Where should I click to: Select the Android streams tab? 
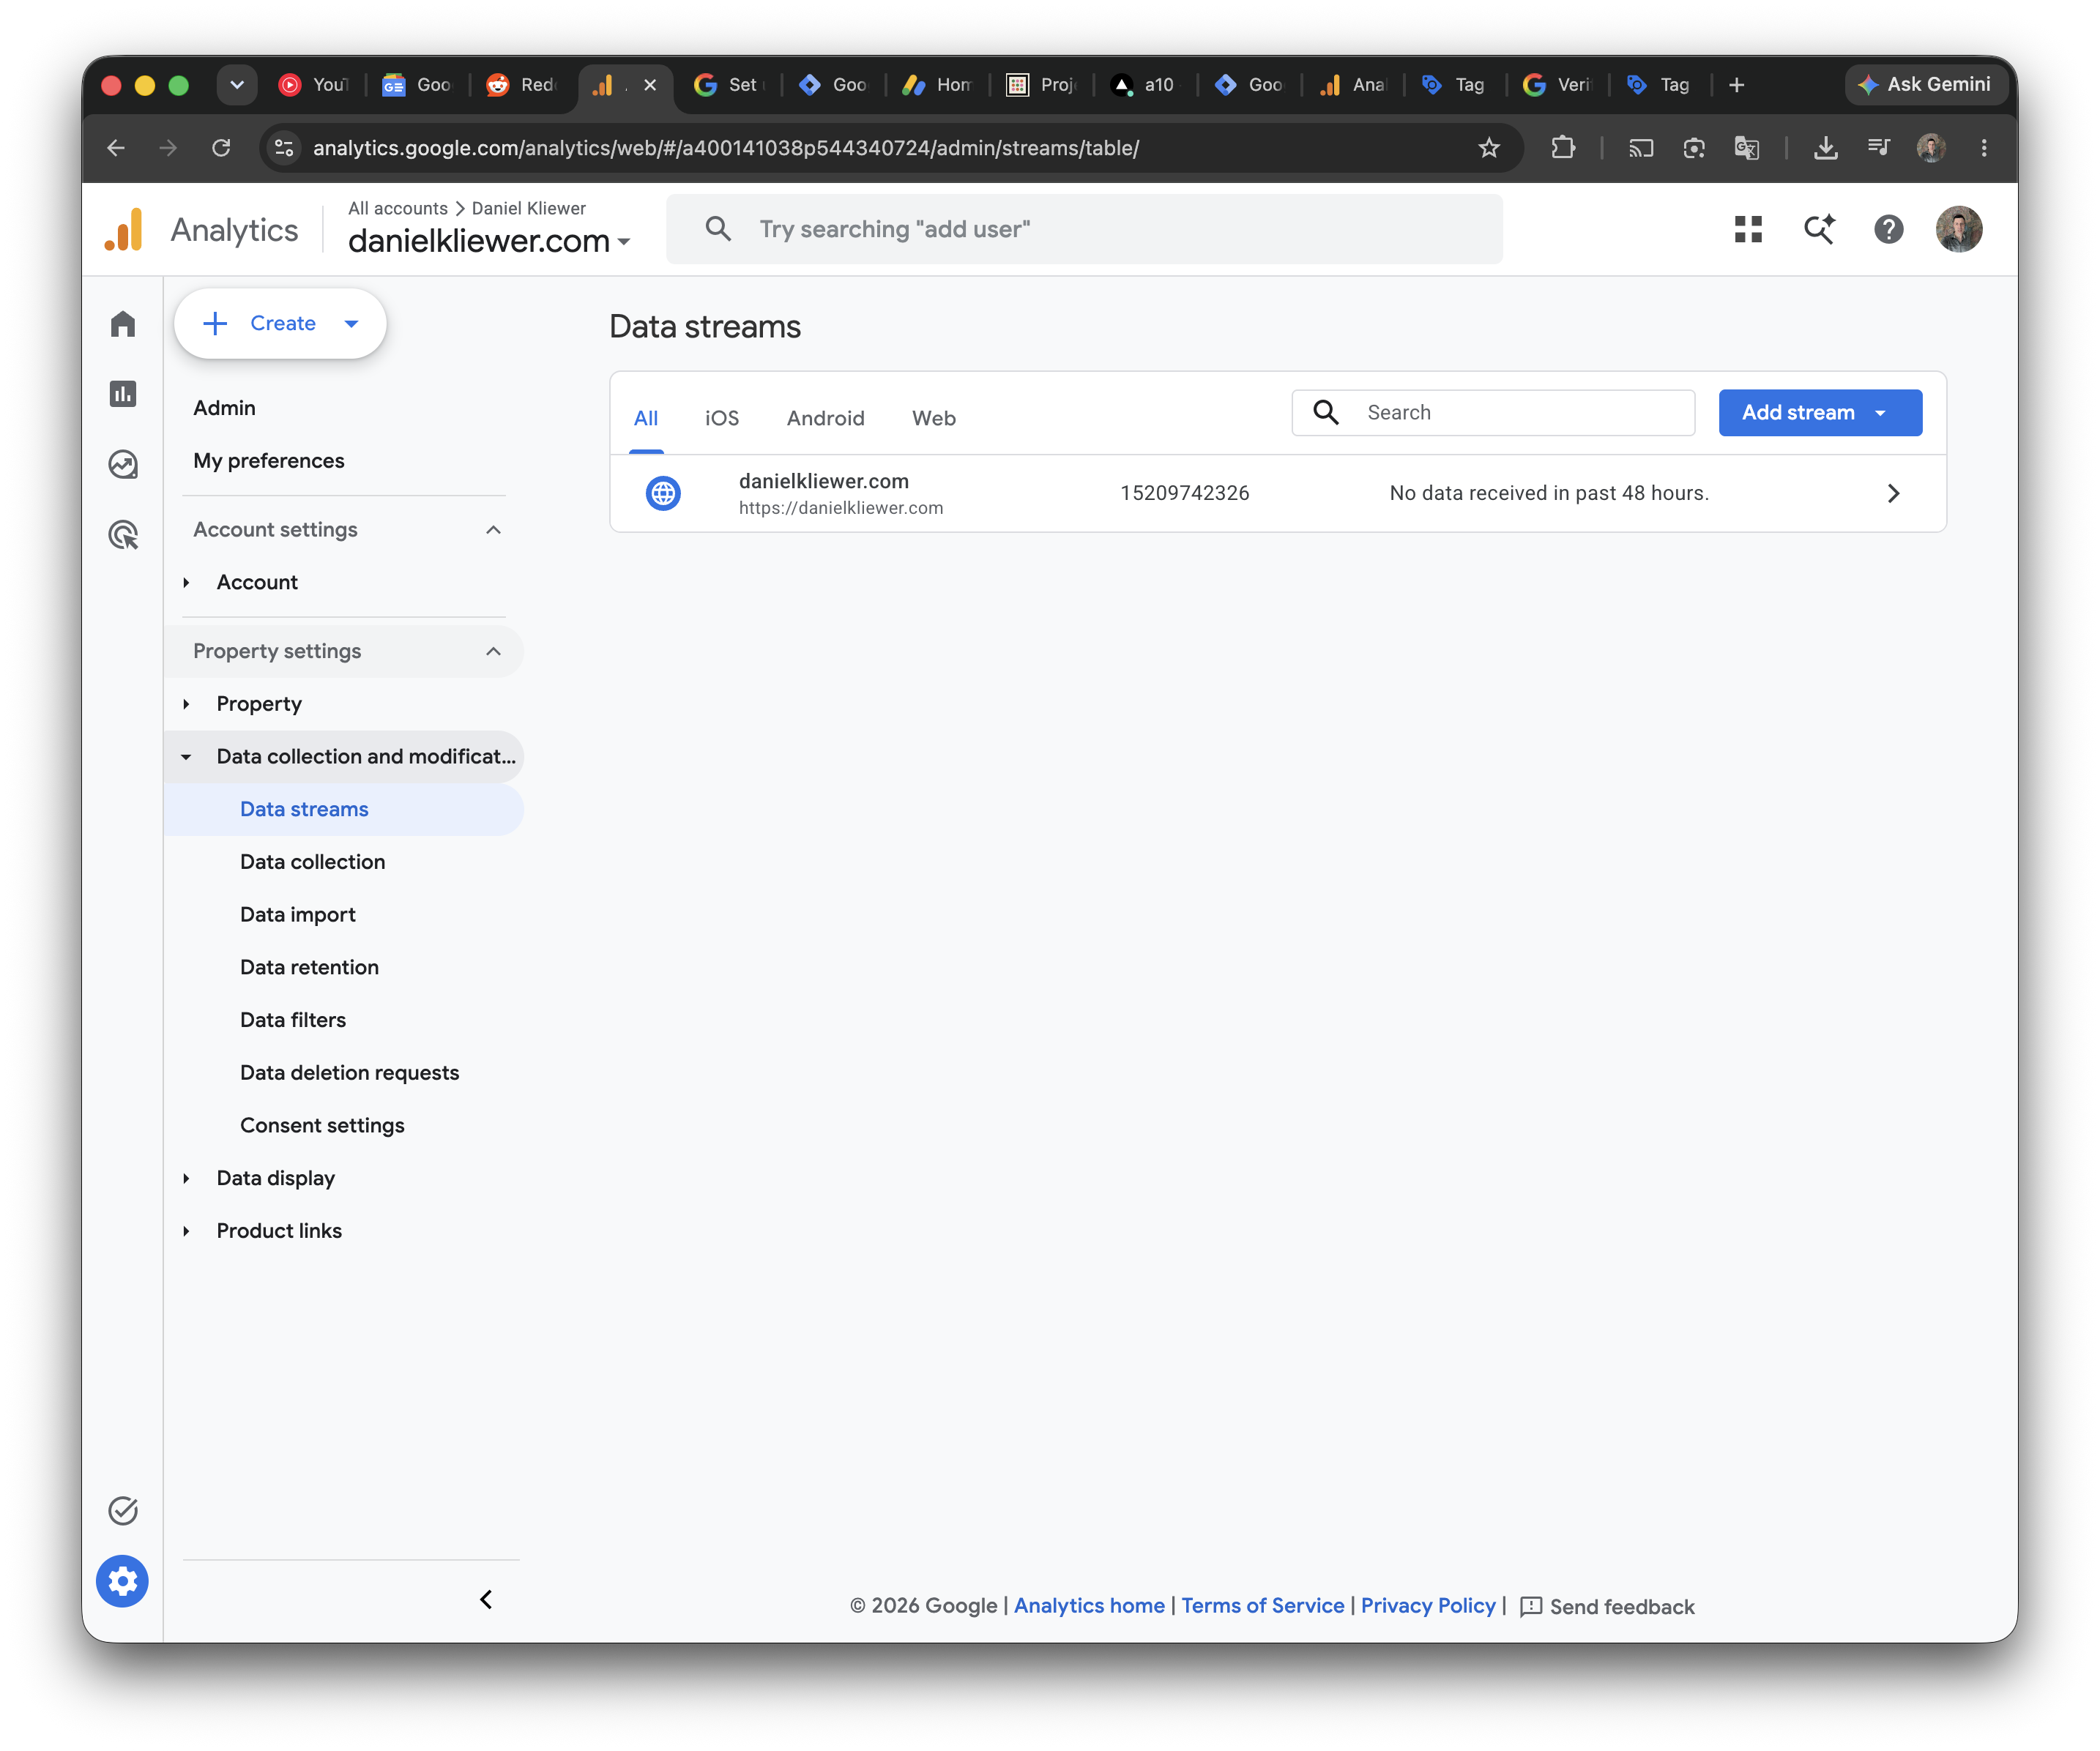825,418
